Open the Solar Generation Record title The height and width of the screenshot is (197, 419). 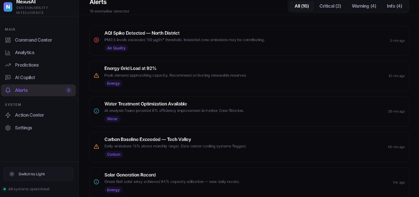click(130, 175)
